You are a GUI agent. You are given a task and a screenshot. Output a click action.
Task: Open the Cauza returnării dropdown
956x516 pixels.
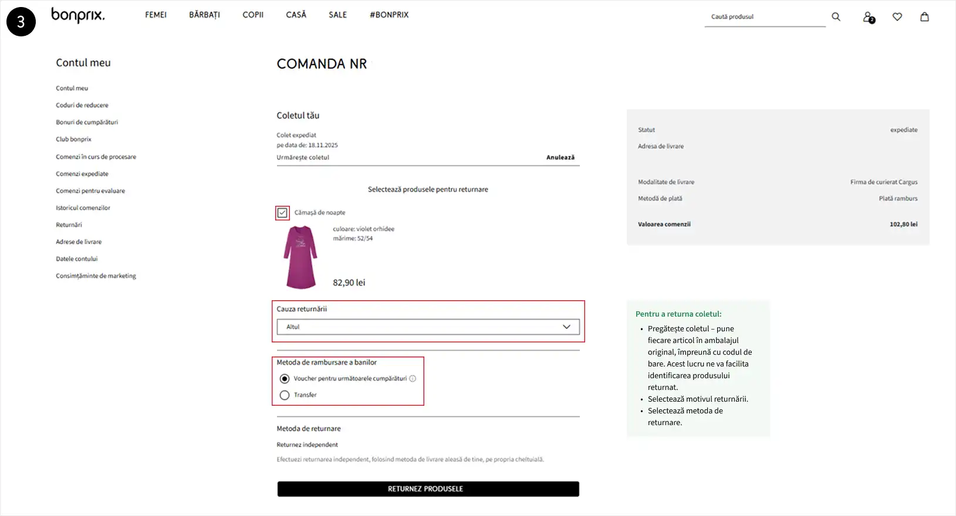coord(427,327)
